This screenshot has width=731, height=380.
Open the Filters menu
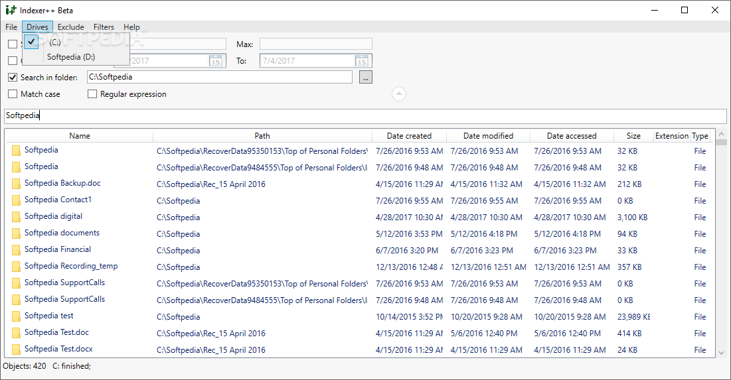click(x=104, y=27)
